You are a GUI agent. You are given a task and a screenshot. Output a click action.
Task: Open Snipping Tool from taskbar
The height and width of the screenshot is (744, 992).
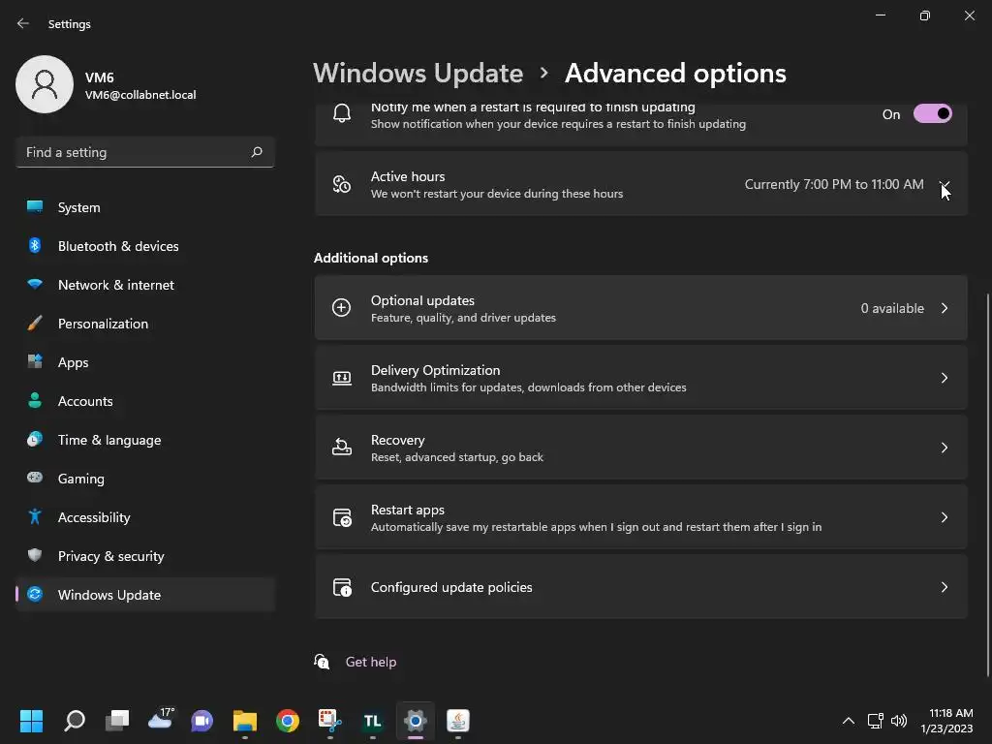(x=329, y=721)
